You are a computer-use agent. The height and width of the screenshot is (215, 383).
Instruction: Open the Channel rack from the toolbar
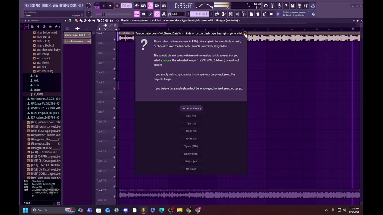(231, 14)
